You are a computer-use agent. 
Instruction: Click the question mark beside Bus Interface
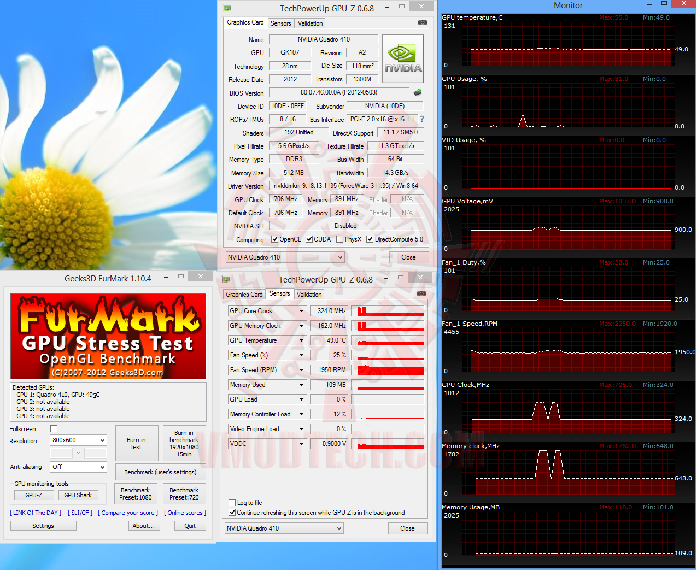pyautogui.click(x=422, y=119)
